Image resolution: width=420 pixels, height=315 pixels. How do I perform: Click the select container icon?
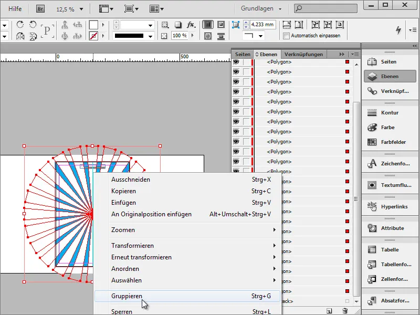tap(65, 25)
